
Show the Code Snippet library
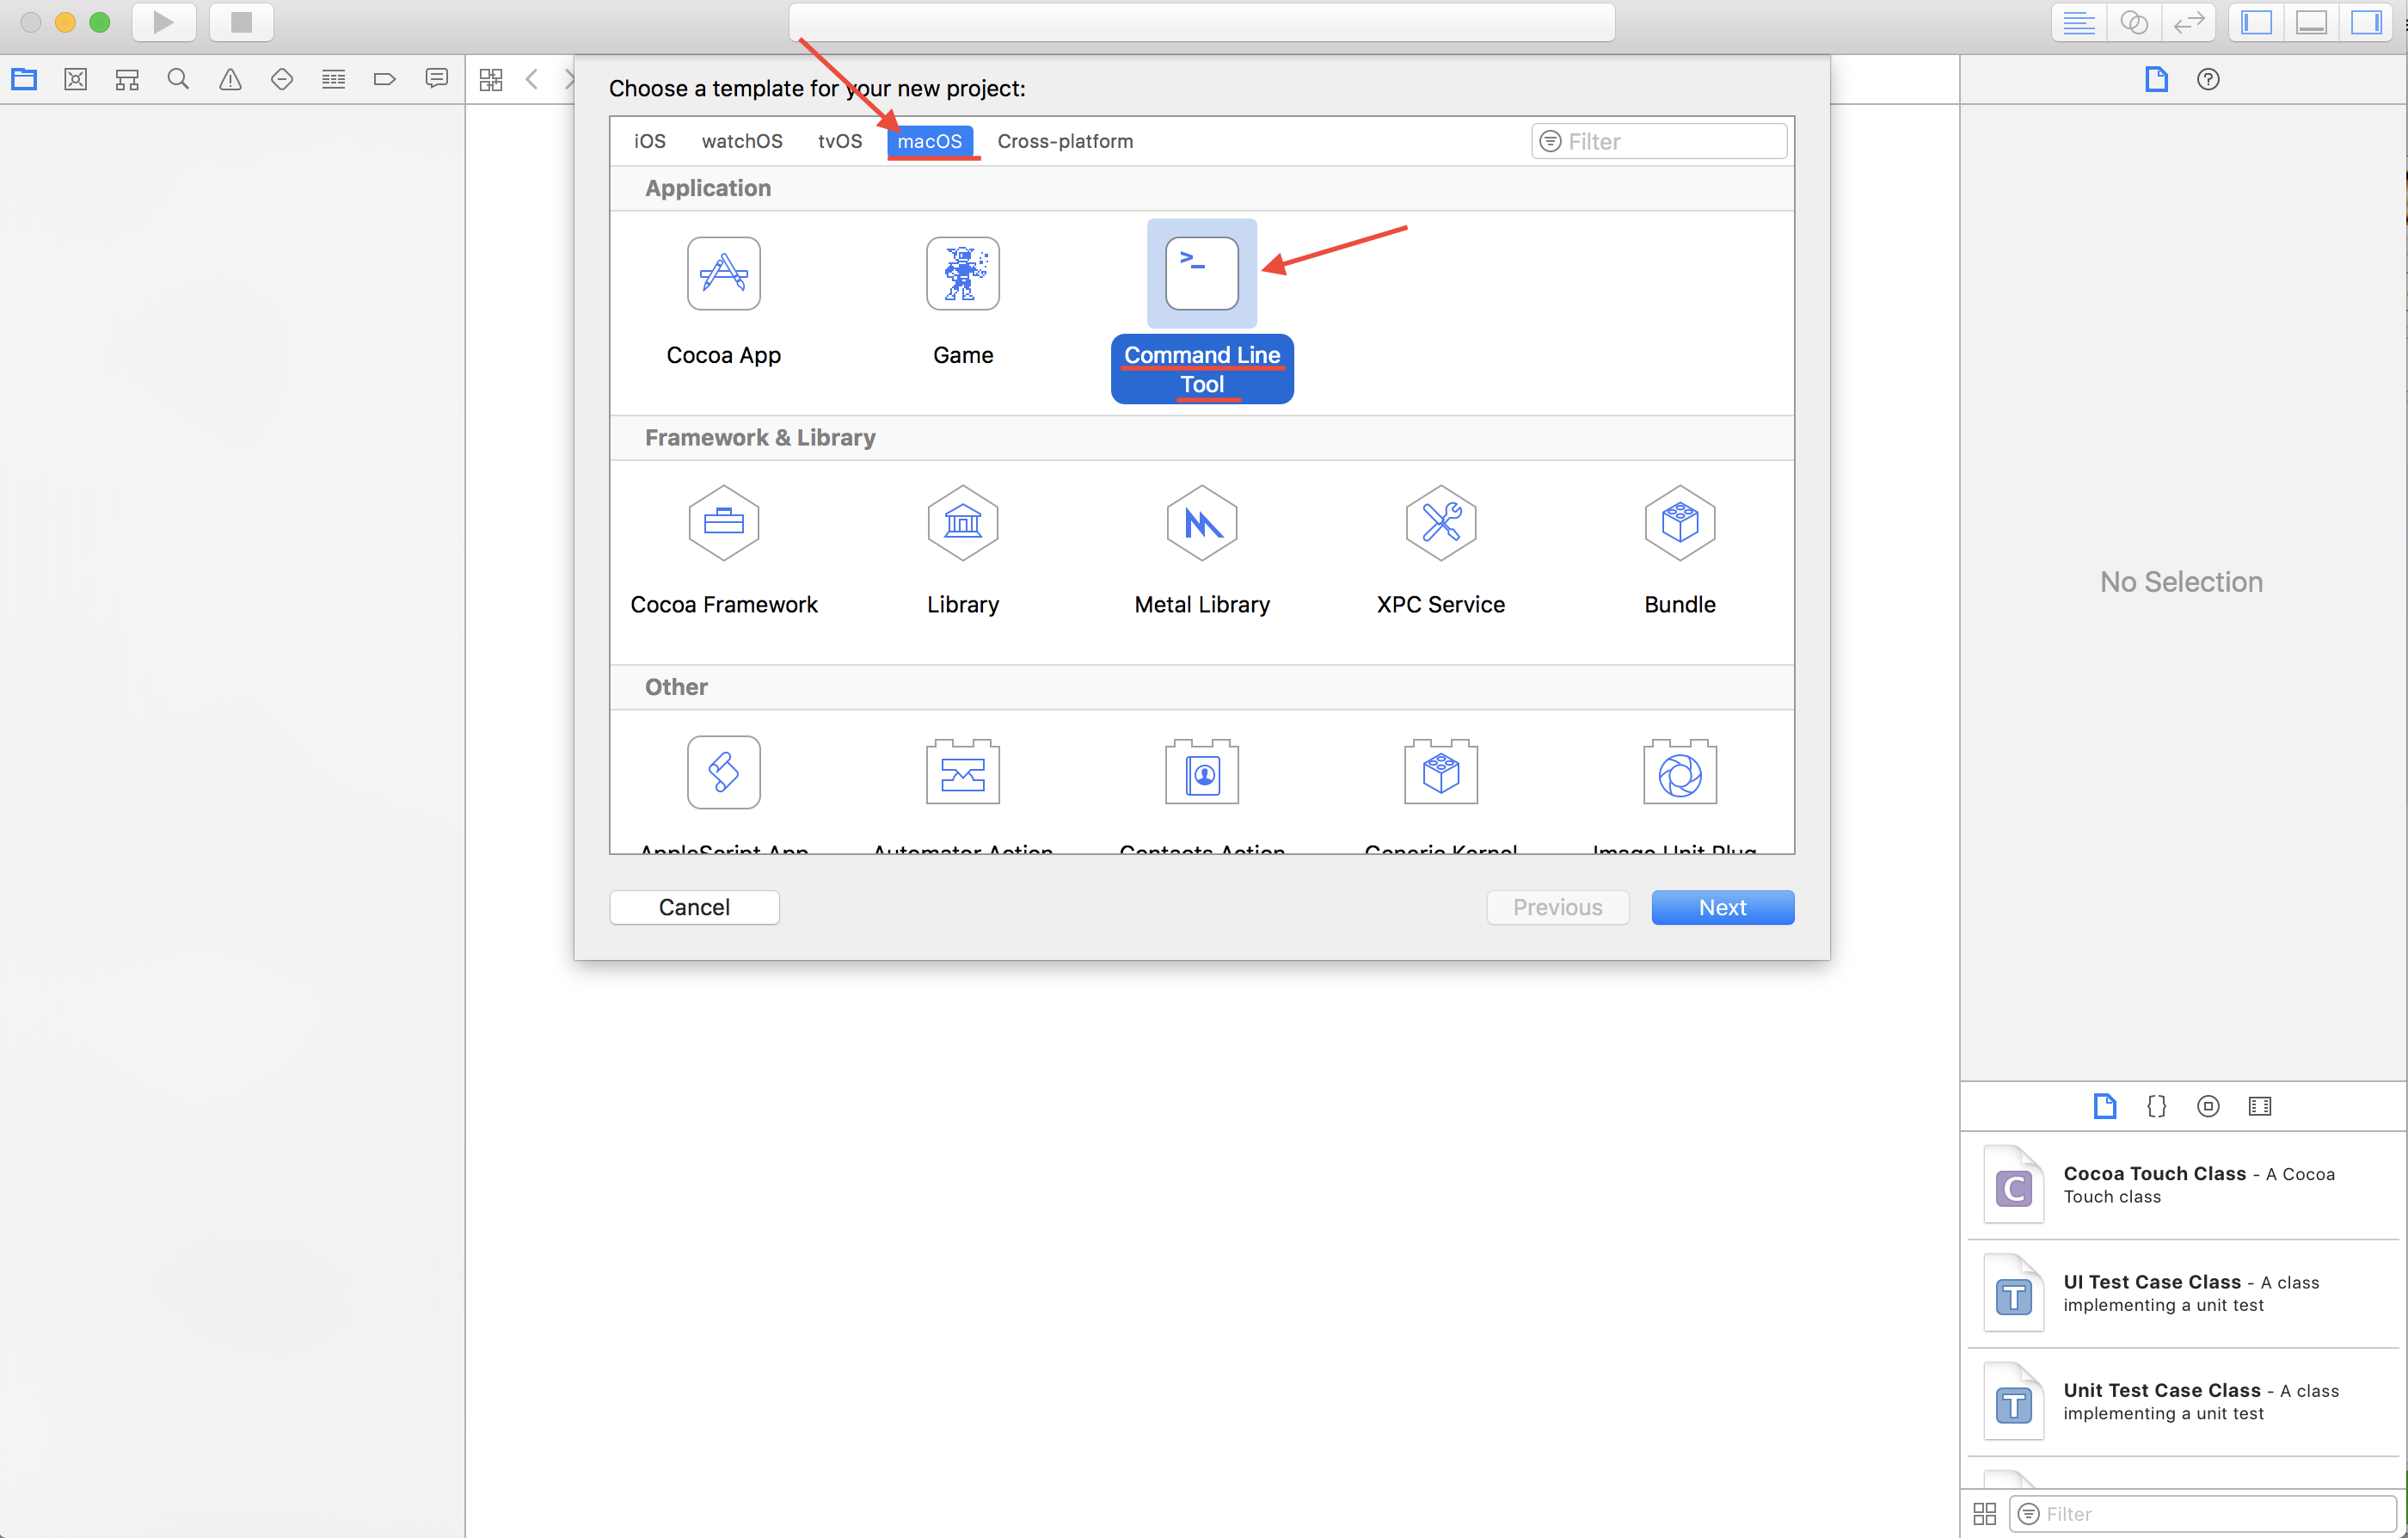point(2157,1106)
